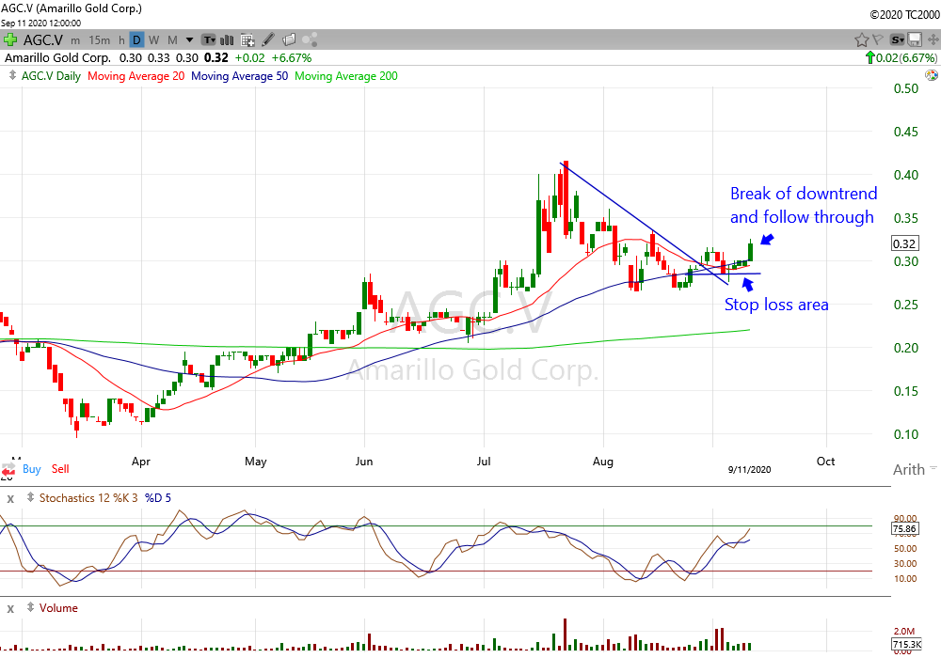This screenshot has width=941, height=658.
Task: Click the Jul label on the date axis
Action: pyautogui.click(x=484, y=462)
